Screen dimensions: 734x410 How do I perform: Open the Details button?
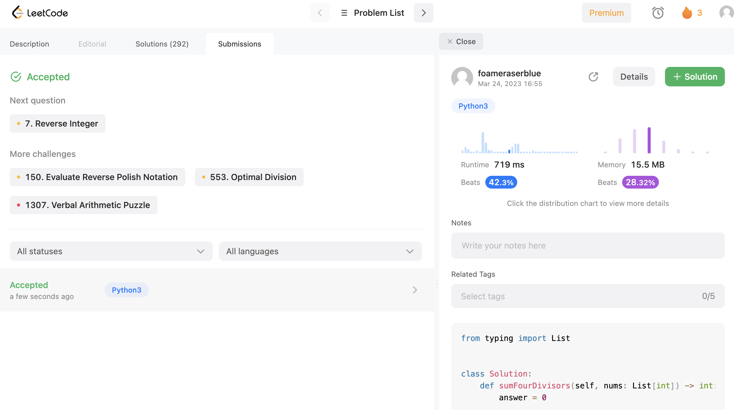tap(634, 77)
